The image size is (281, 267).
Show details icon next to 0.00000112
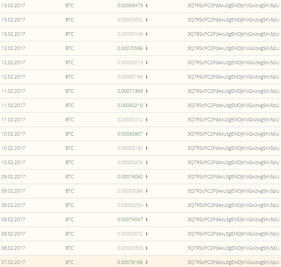click(x=147, y=120)
